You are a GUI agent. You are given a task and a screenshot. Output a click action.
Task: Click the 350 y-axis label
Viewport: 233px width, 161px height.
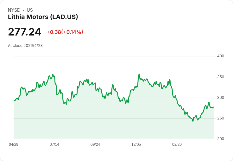click(220, 77)
